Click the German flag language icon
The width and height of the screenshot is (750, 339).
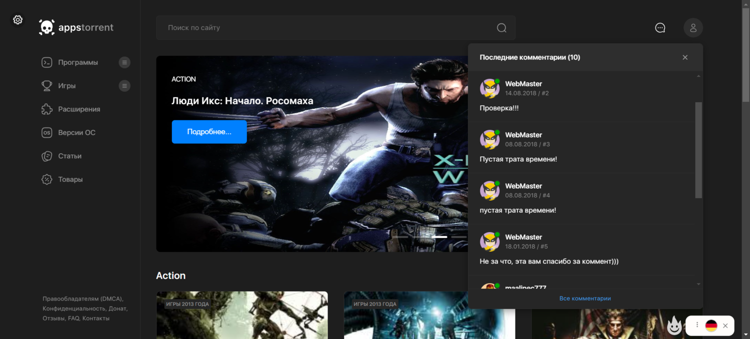(711, 326)
